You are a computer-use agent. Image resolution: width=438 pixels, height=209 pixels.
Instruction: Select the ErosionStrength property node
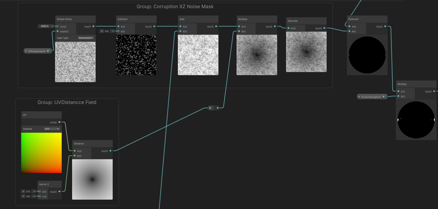(371, 97)
